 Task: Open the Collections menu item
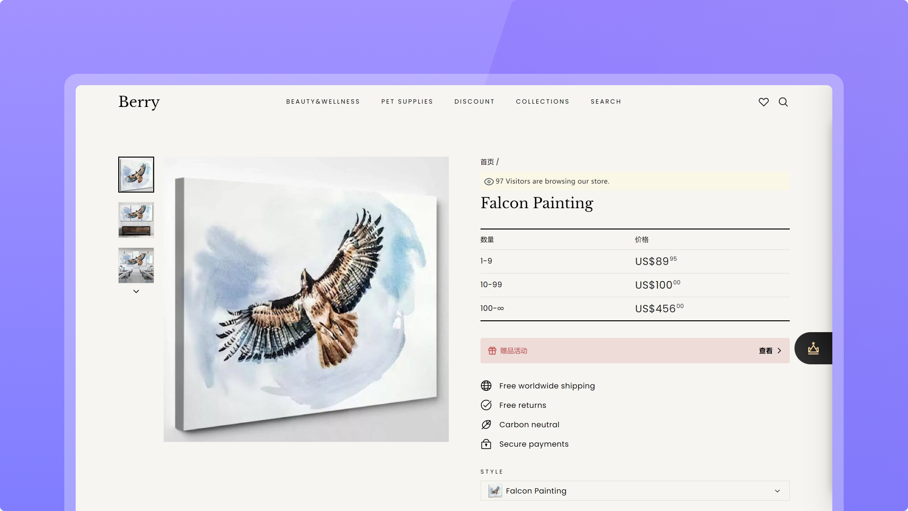click(x=542, y=102)
